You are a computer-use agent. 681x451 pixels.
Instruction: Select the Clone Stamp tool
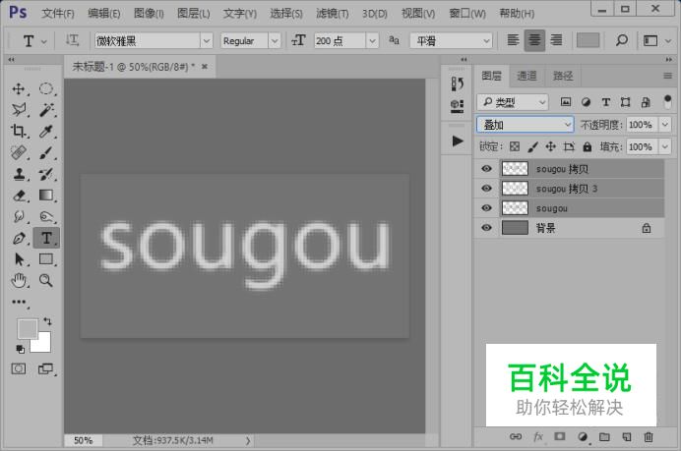(19, 174)
